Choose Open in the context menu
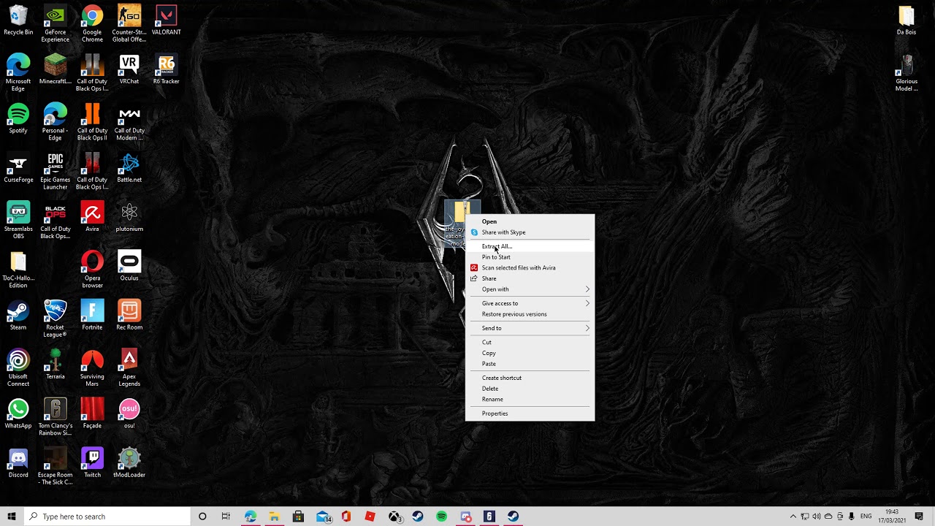Viewport: 935px width, 526px height. point(530,221)
